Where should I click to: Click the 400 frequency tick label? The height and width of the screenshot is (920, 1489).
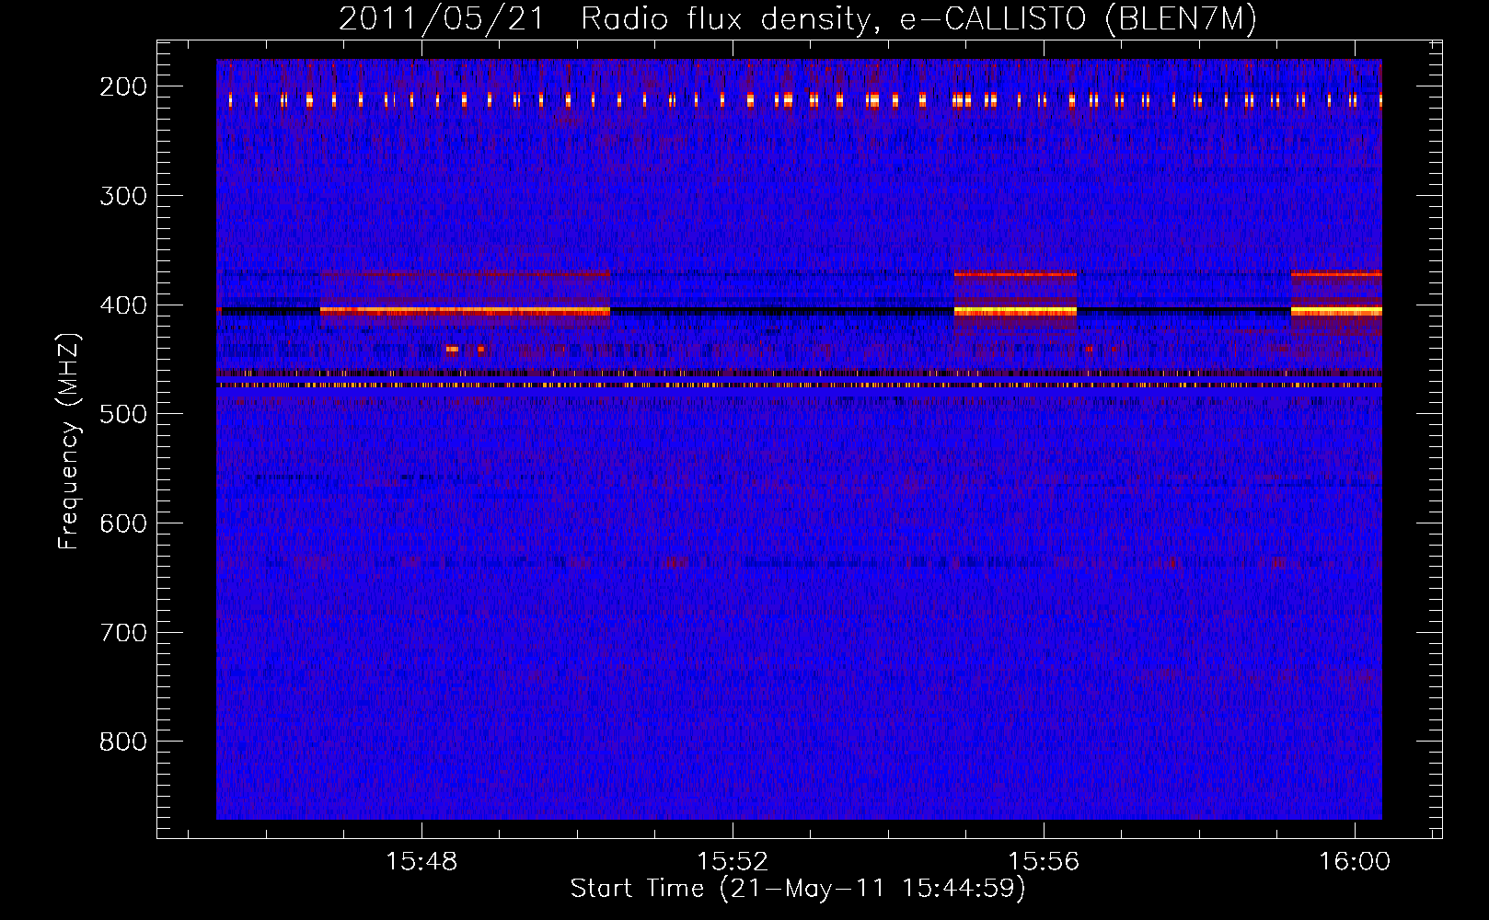123,305
